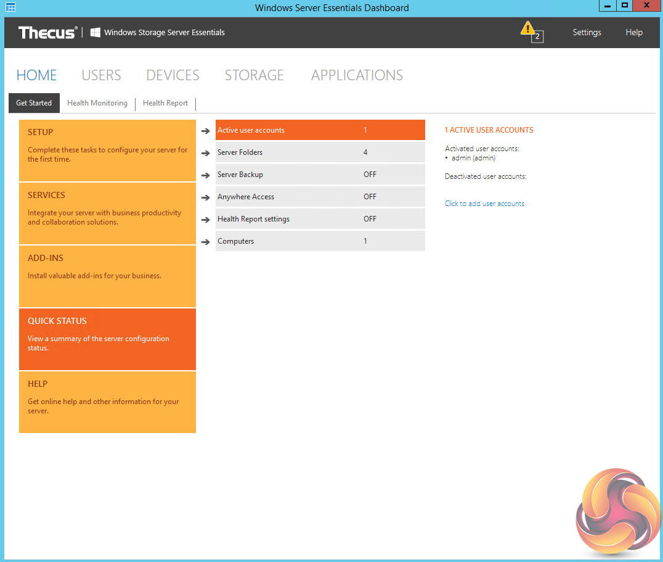Click to add user accounts link

coord(484,204)
